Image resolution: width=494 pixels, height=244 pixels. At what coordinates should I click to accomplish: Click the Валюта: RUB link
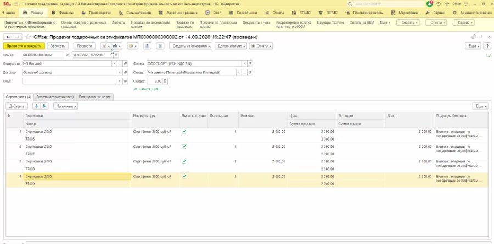click(149, 89)
